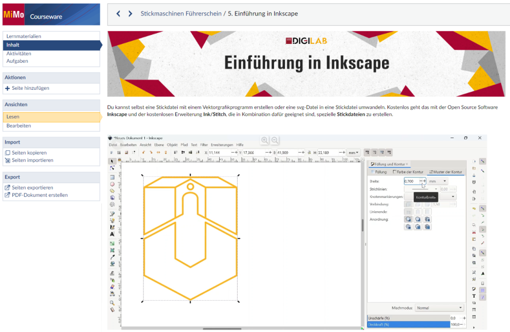The width and height of the screenshot is (510, 332).
Task: Increase the Breite stroke width with plus
Action: (x=424, y=181)
